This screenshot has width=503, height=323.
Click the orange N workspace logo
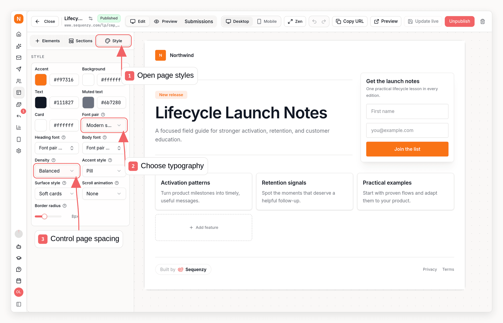pyautogui.click(x=19, y=19)
